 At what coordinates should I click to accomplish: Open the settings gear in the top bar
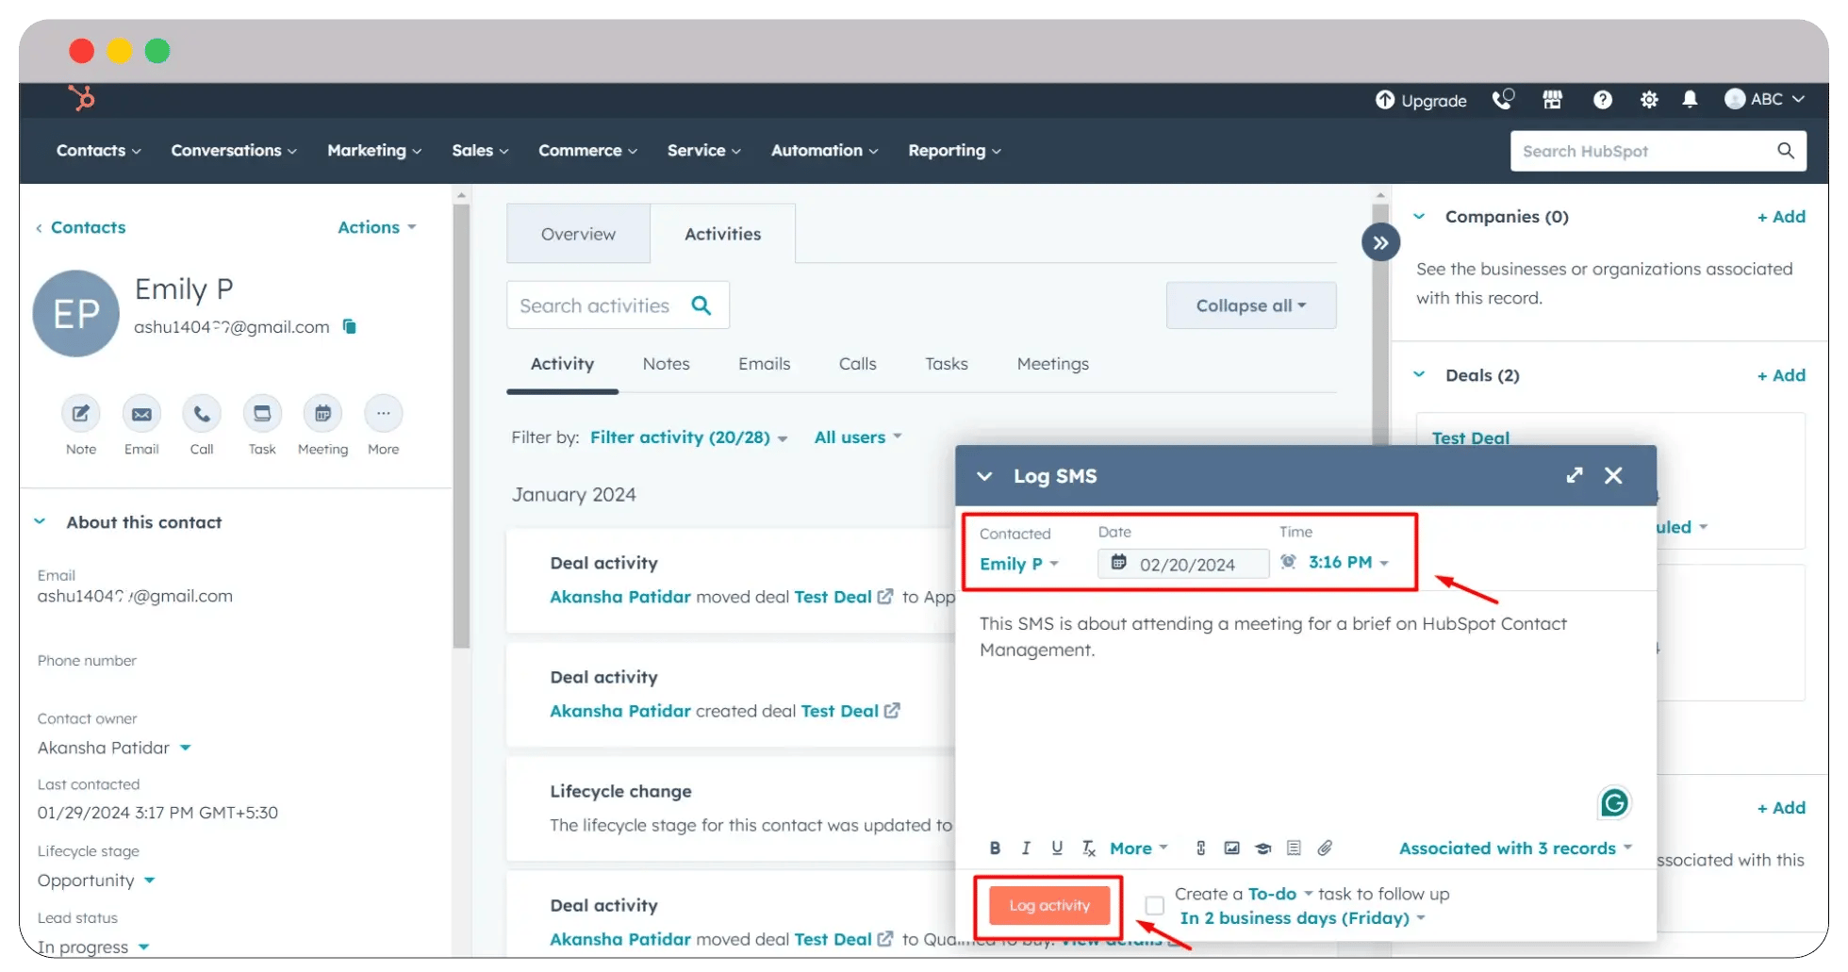[1648, 100]
